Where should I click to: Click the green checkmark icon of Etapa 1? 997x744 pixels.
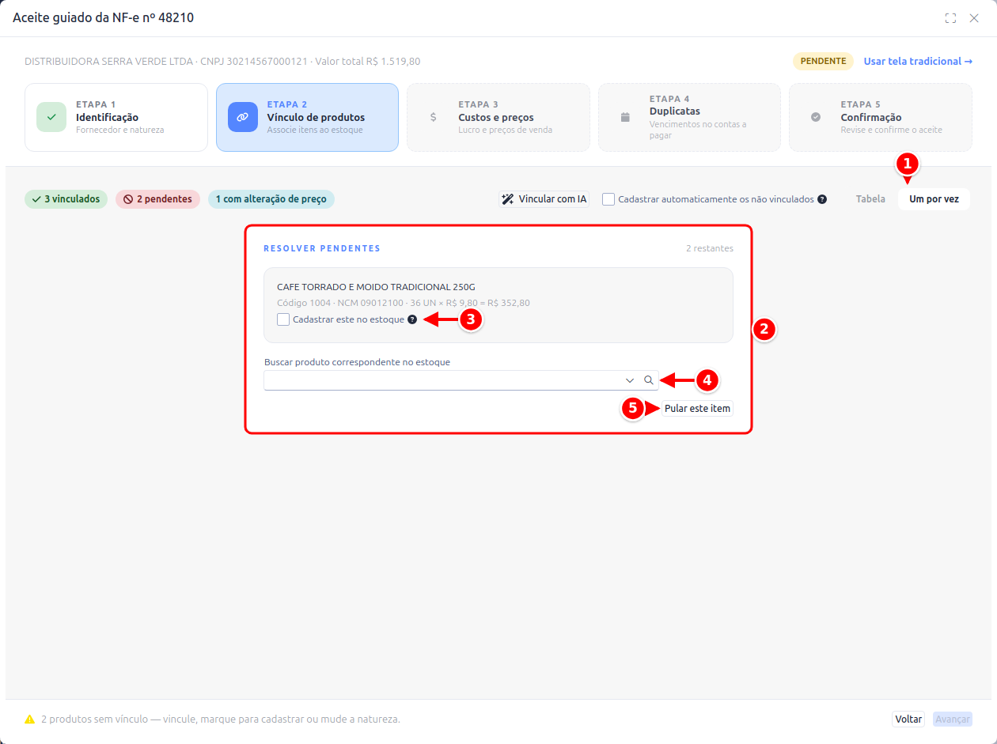pos(51,117)
